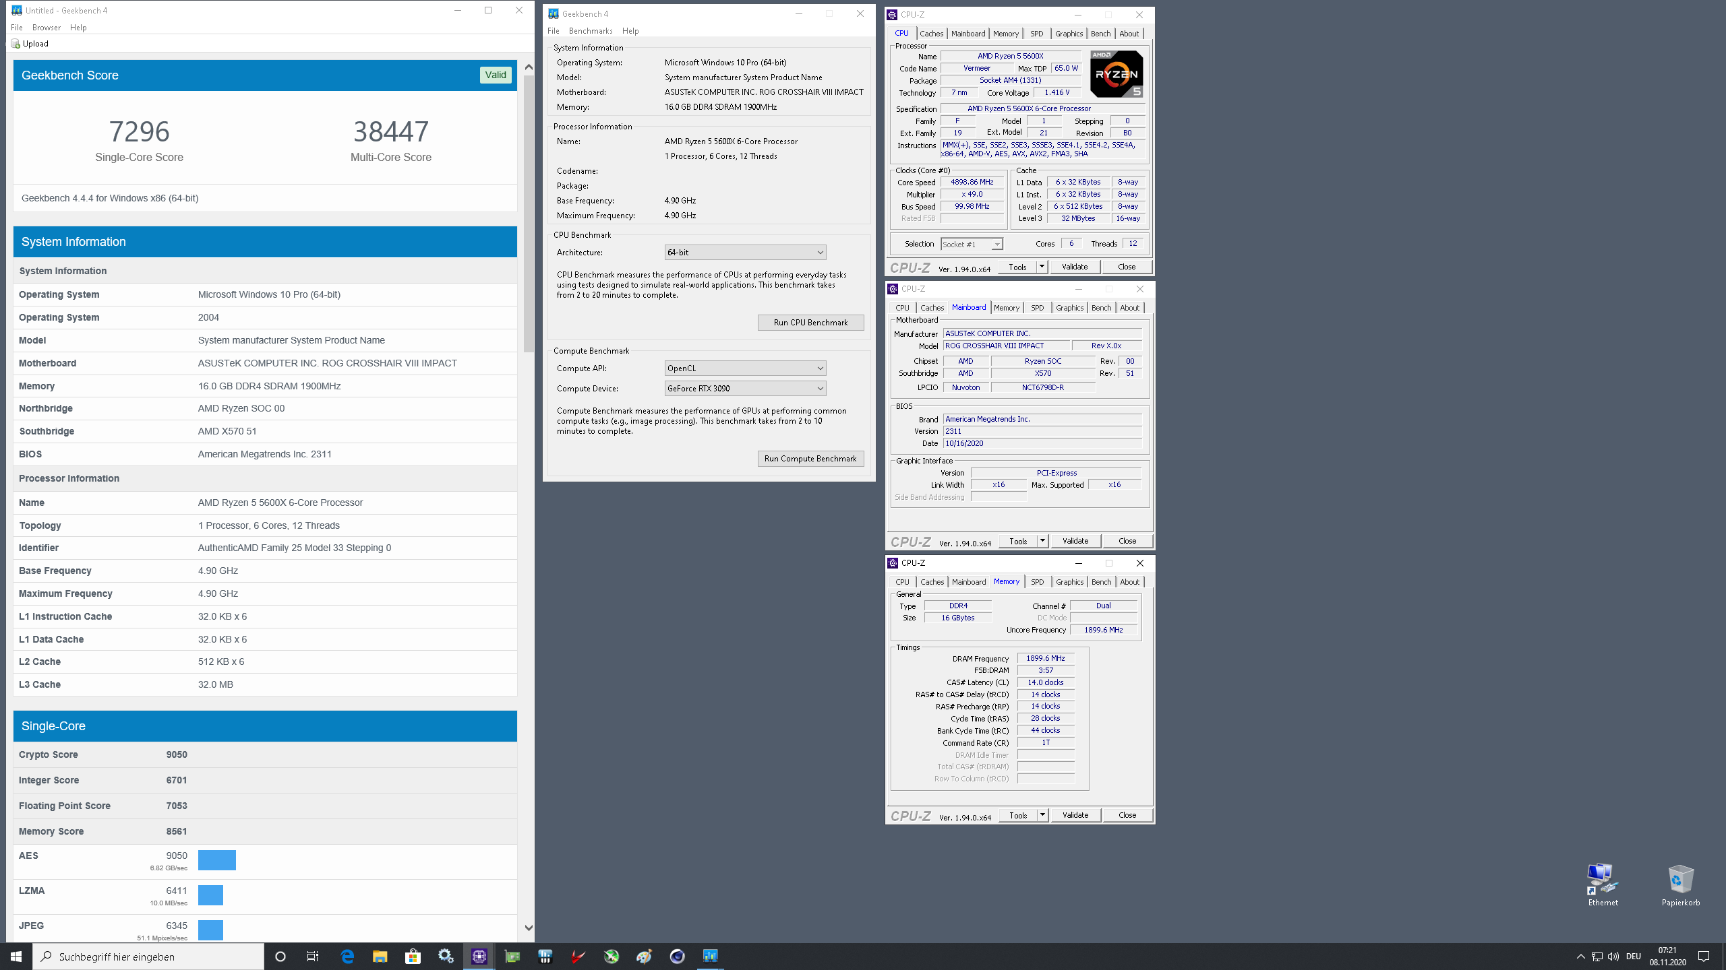The height and width of the screenshot is (970, 1726).
Task: Open the Benchmarks menu in Geekbench 4
Action: click(x=591, y=31)
